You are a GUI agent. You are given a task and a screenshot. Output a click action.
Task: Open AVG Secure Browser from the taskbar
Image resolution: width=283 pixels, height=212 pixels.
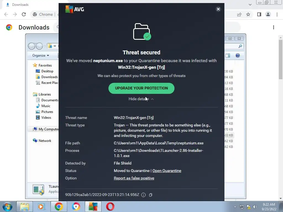(76, 206)
